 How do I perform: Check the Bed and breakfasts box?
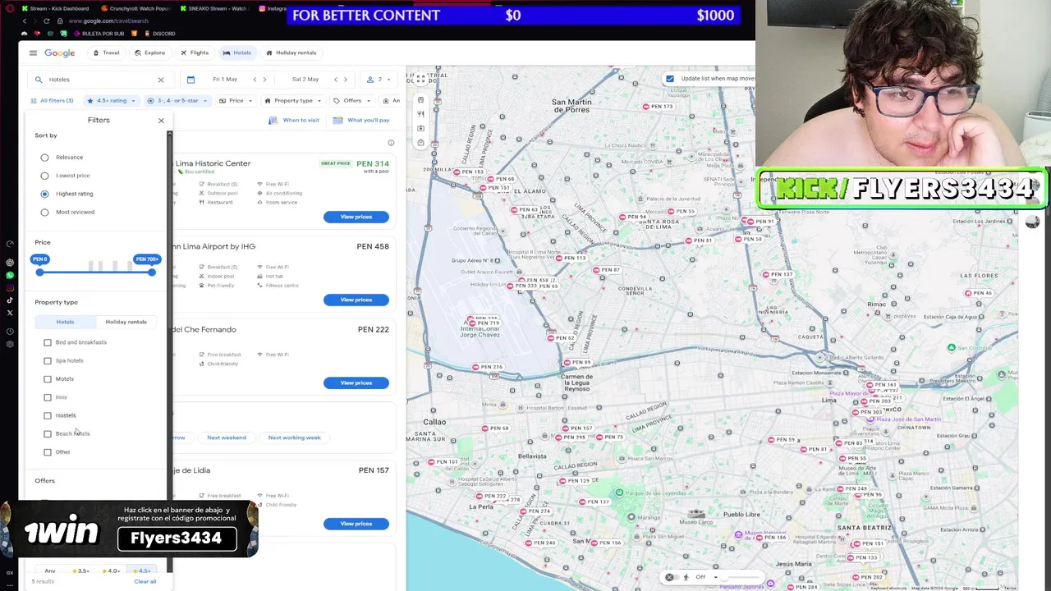pos(48,342)
